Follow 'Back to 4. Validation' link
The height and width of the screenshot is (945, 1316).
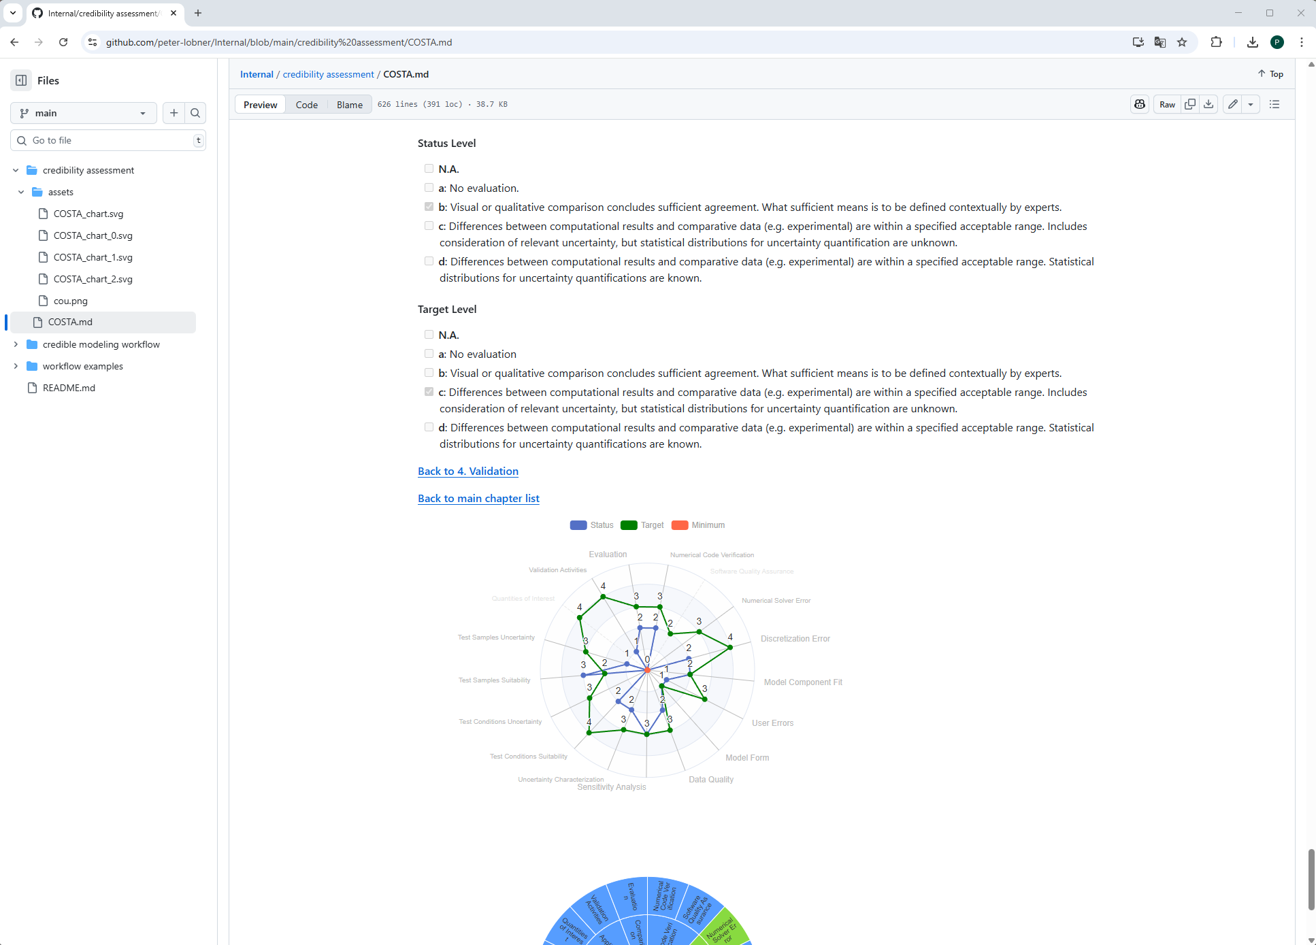click(x=468, y=471)
